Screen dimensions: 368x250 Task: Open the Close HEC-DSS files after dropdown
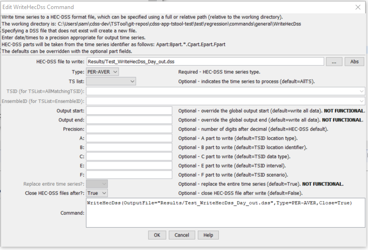pyautogui.click(x=97, y=193)
